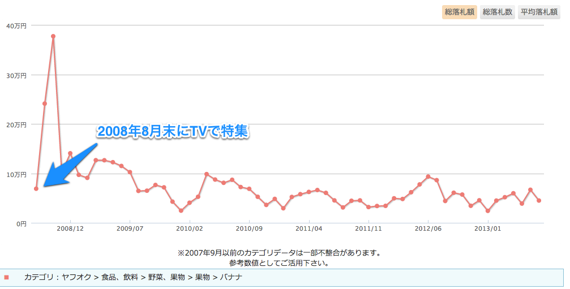Select the peak data point above 2012/06
The width and height of the screenshot is (570, 289).
click(x=428, y=176)
